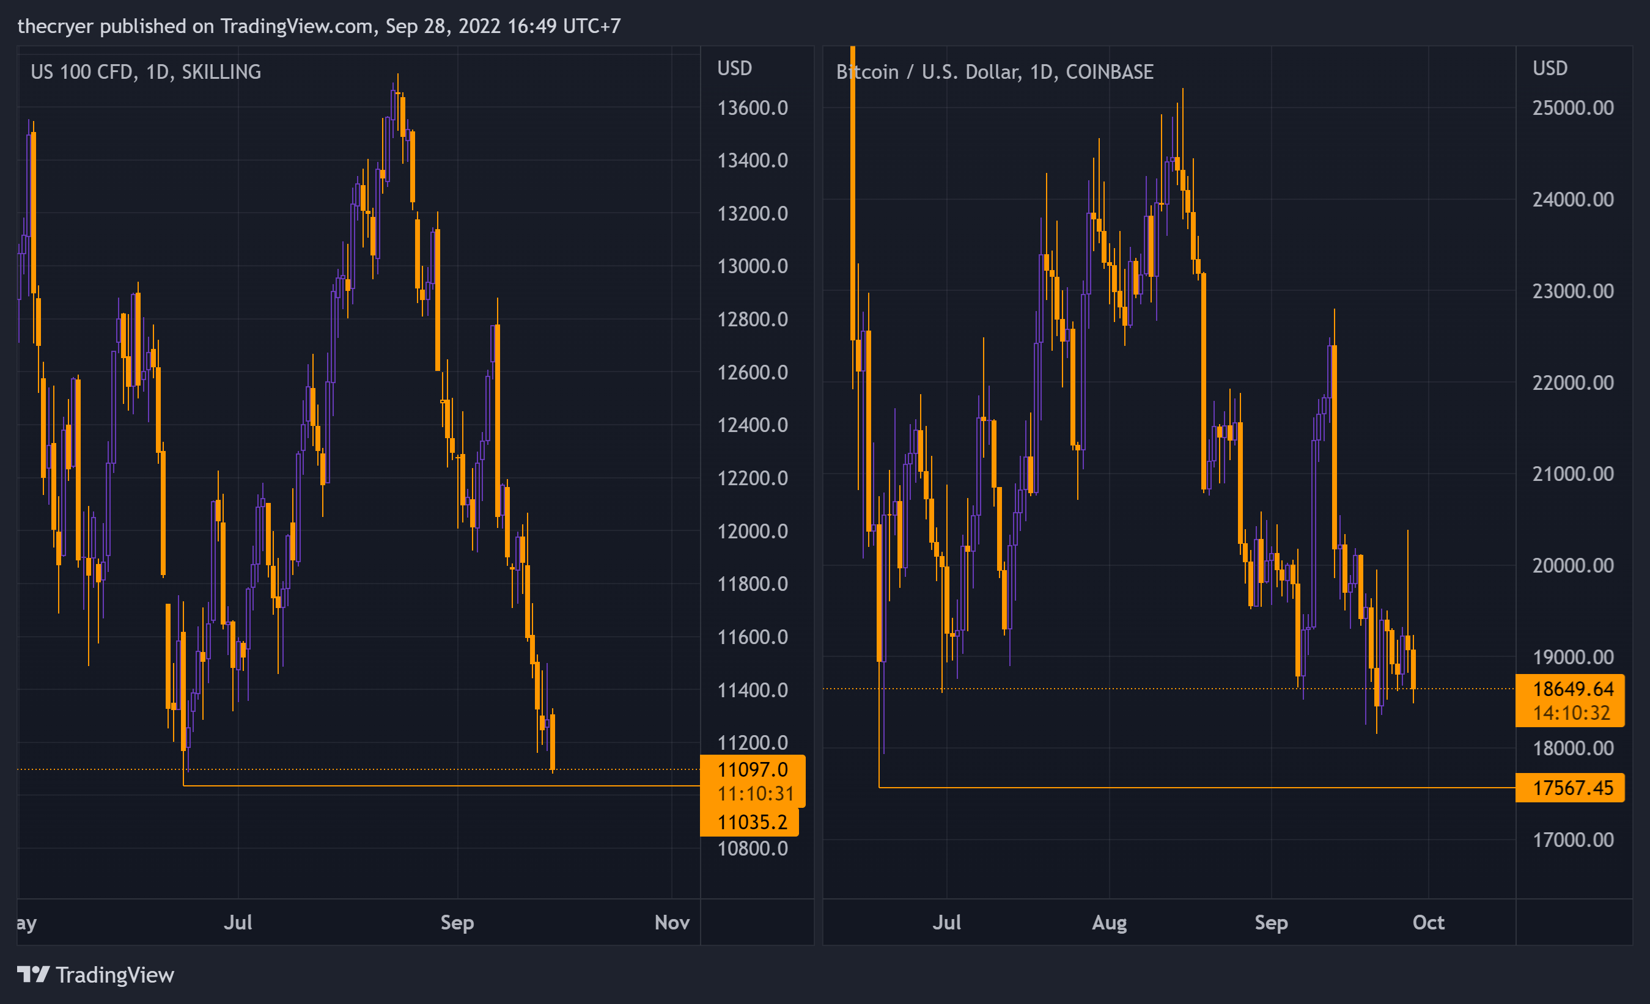Click 23000.00 on the Bitcoin price axis
This screenshot has width=1650, height=1004.
(1573, 291)
